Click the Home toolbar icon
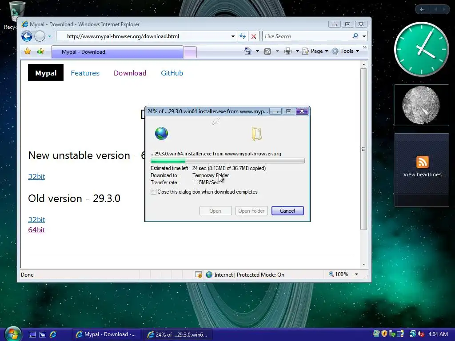455x341 pixels. coord(247,51)
